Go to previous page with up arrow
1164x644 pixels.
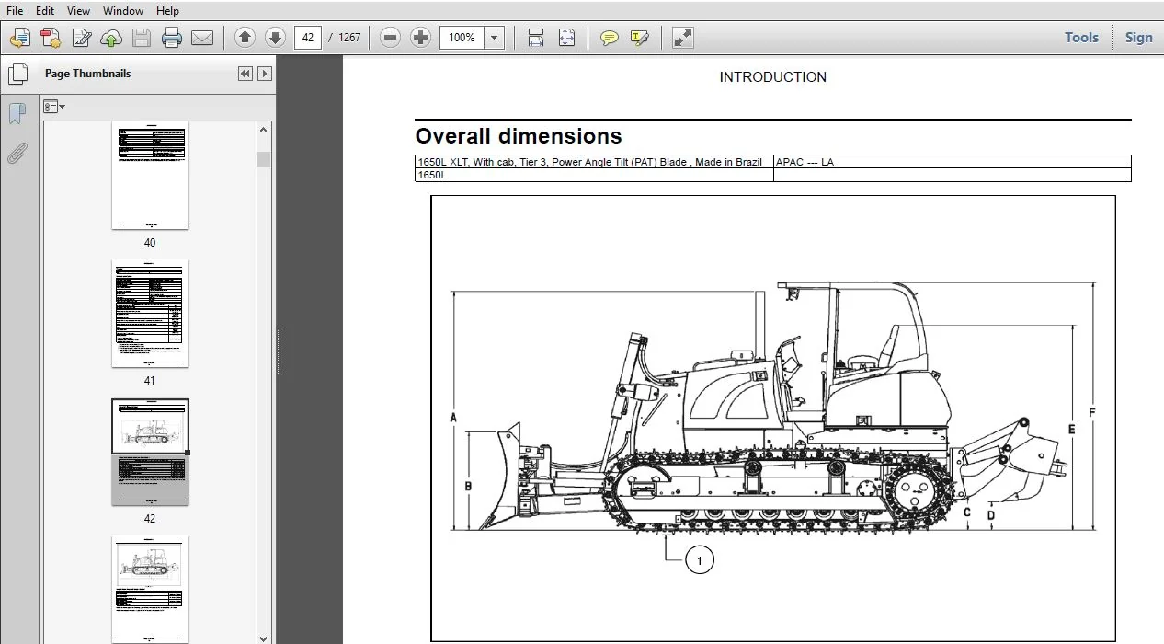pyautogui.click(x=245, y=38)
